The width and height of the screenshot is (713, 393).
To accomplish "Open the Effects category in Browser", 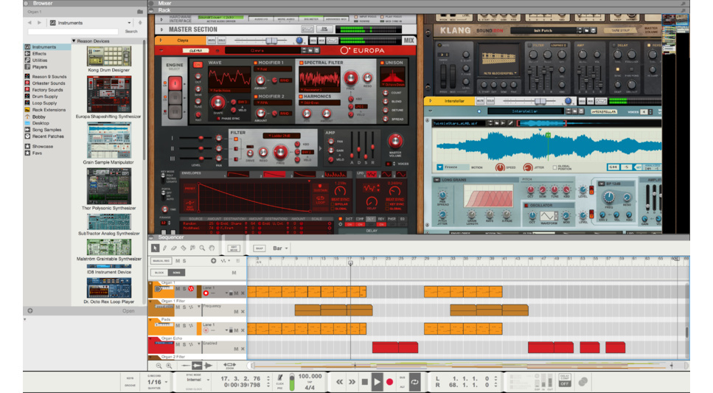I will (x=39, y=54).
